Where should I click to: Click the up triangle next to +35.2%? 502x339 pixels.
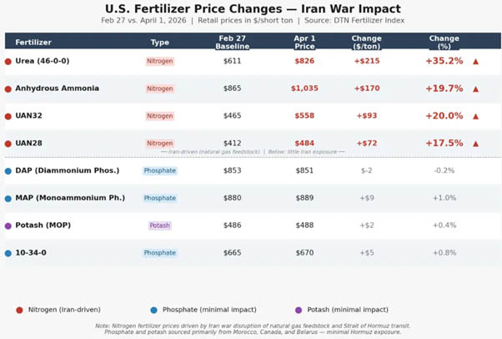tap(476, 62)
